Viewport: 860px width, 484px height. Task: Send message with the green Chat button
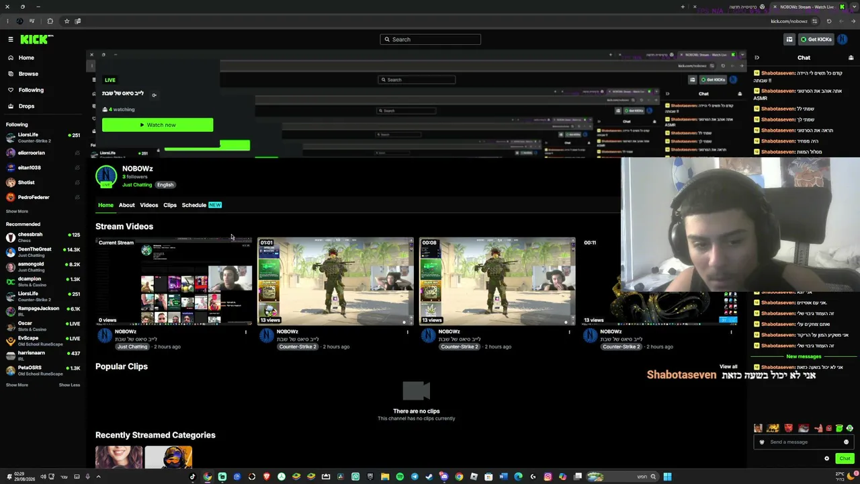click(845, 458)
